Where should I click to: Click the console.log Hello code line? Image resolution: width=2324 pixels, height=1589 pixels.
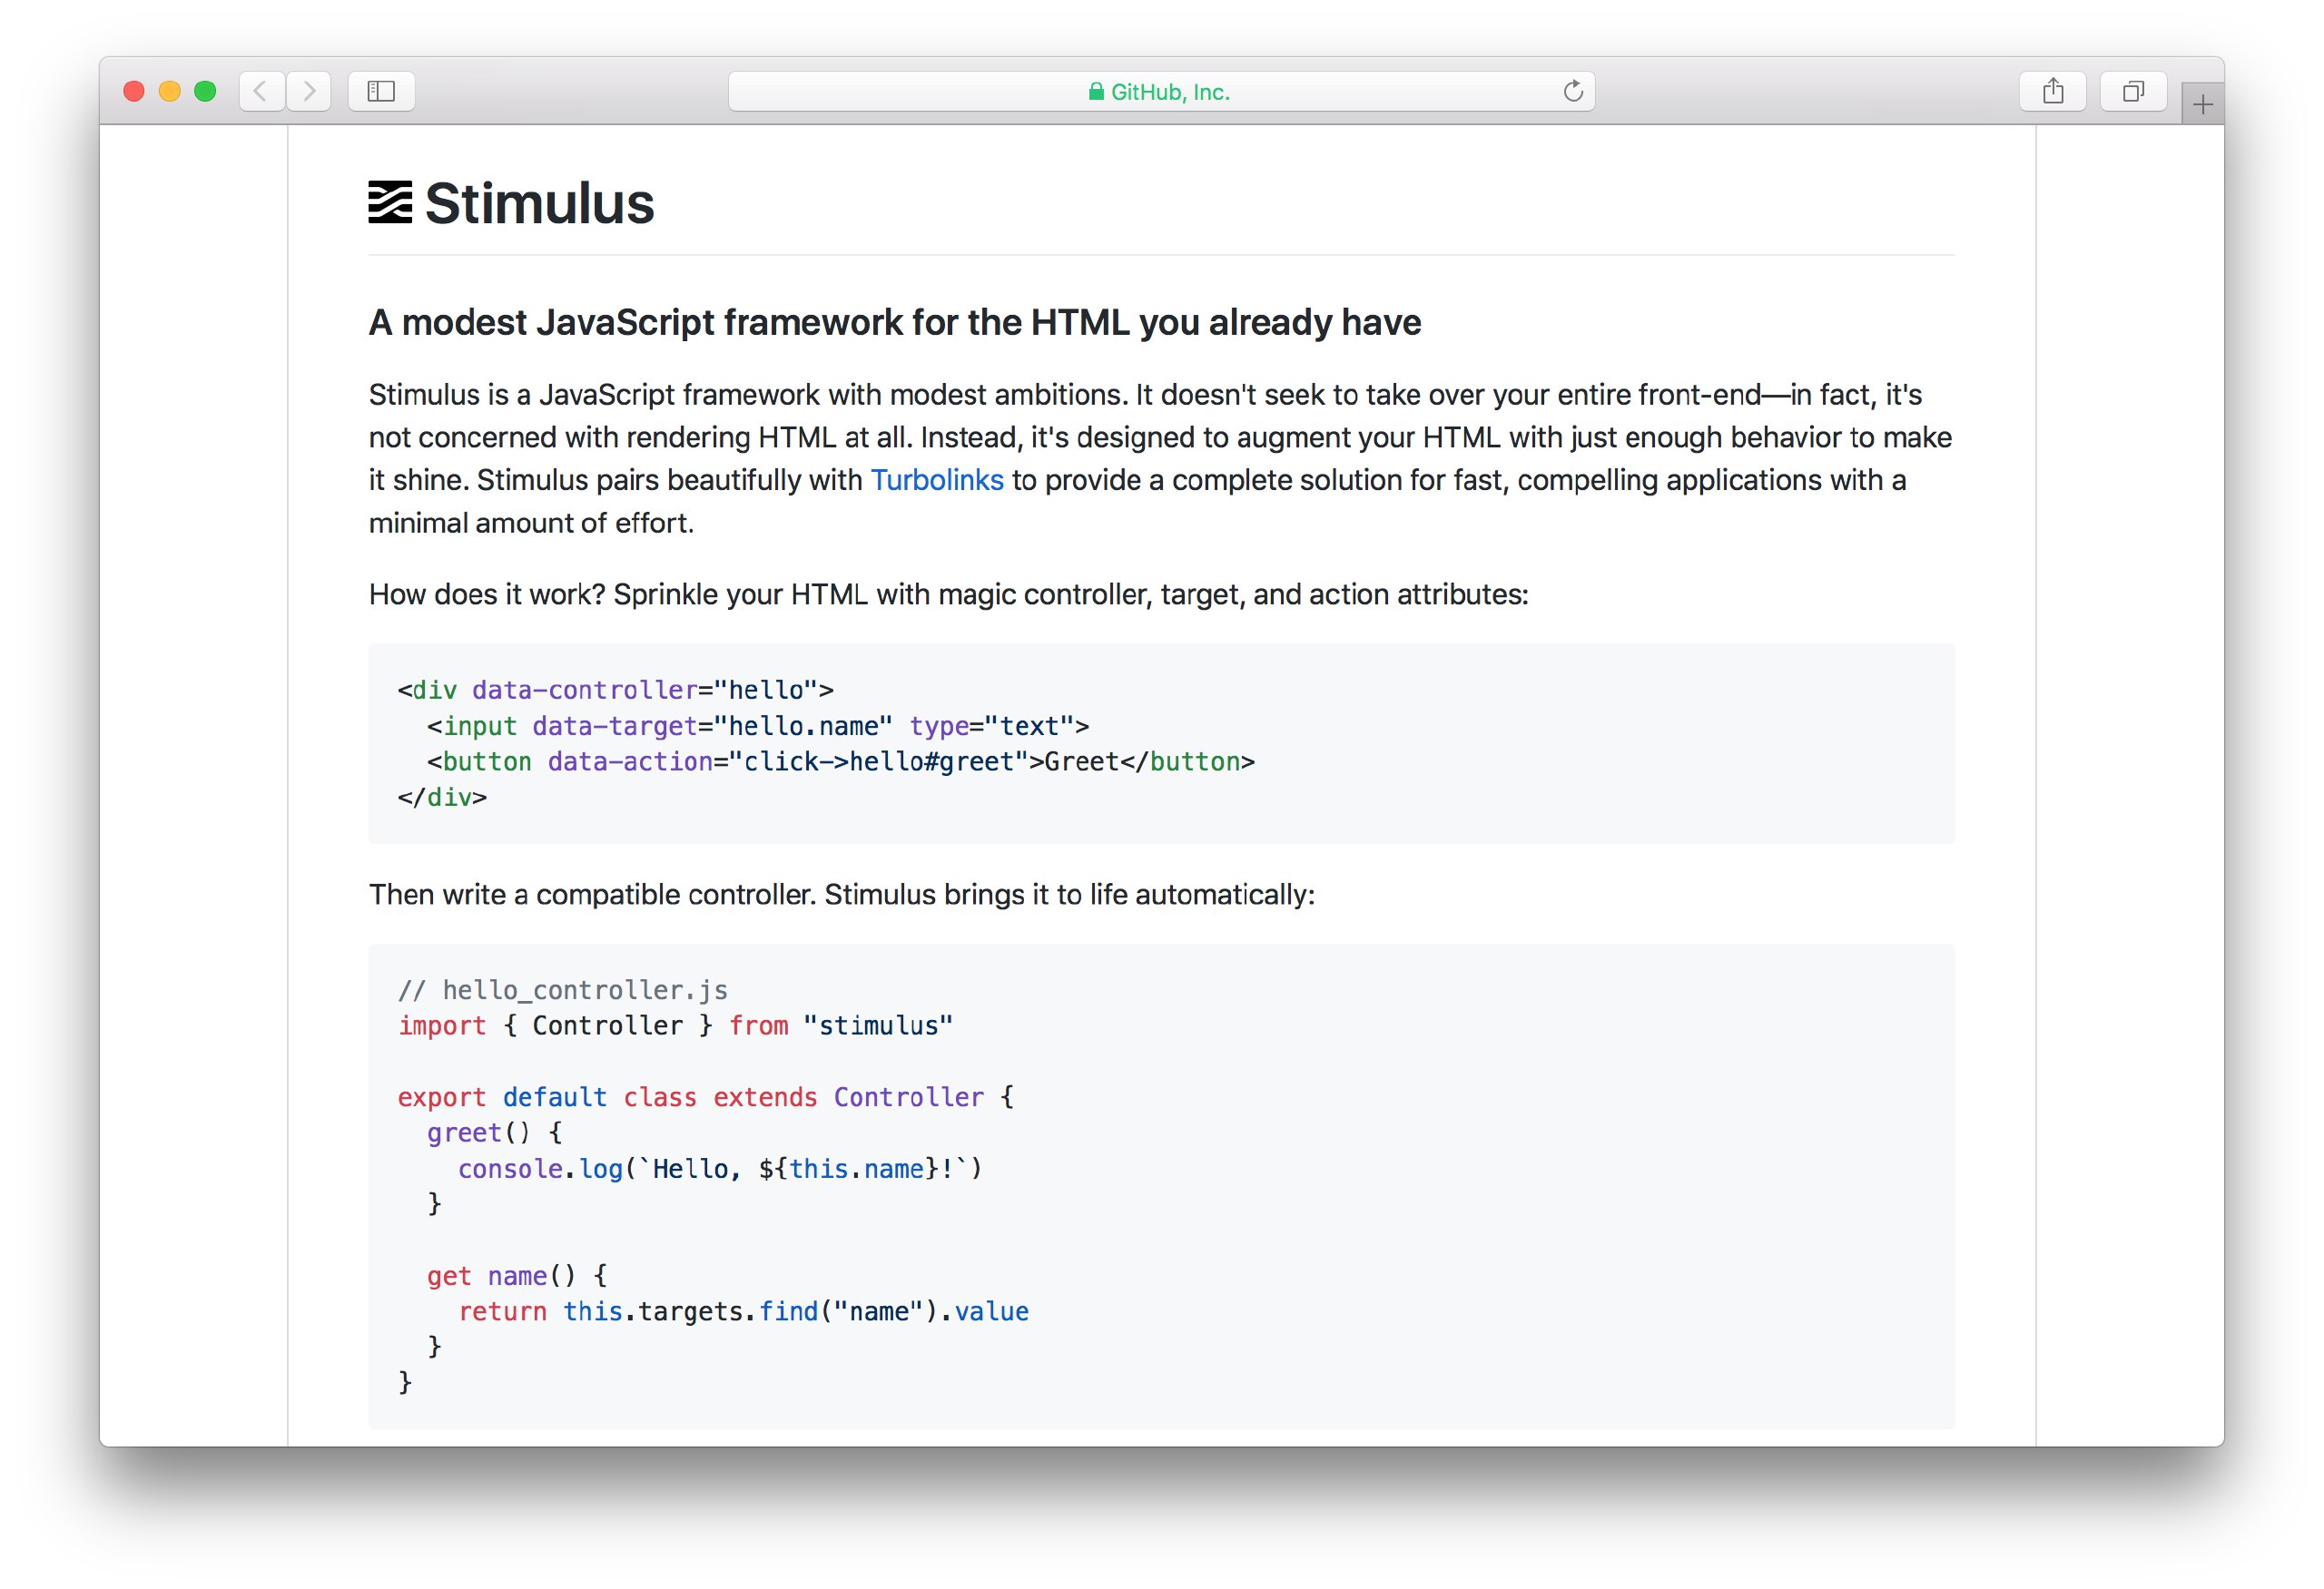[721, 1168]
